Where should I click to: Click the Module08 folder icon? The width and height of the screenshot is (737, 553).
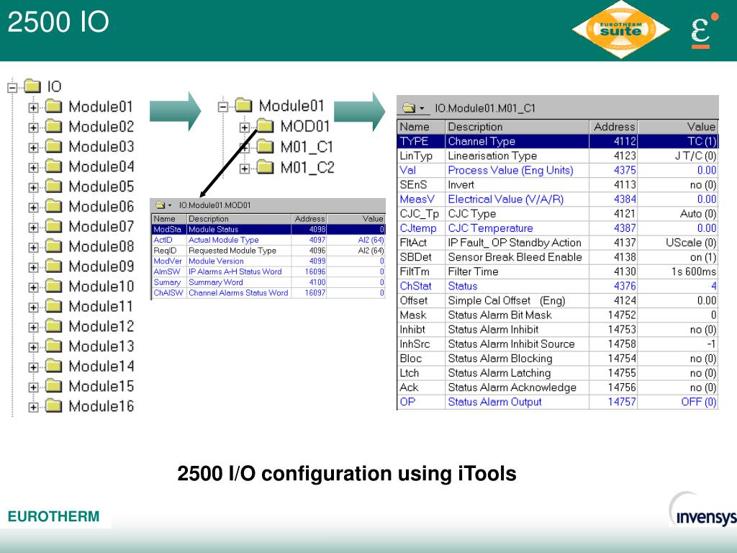pyautogui.click(x=53, y=246)
